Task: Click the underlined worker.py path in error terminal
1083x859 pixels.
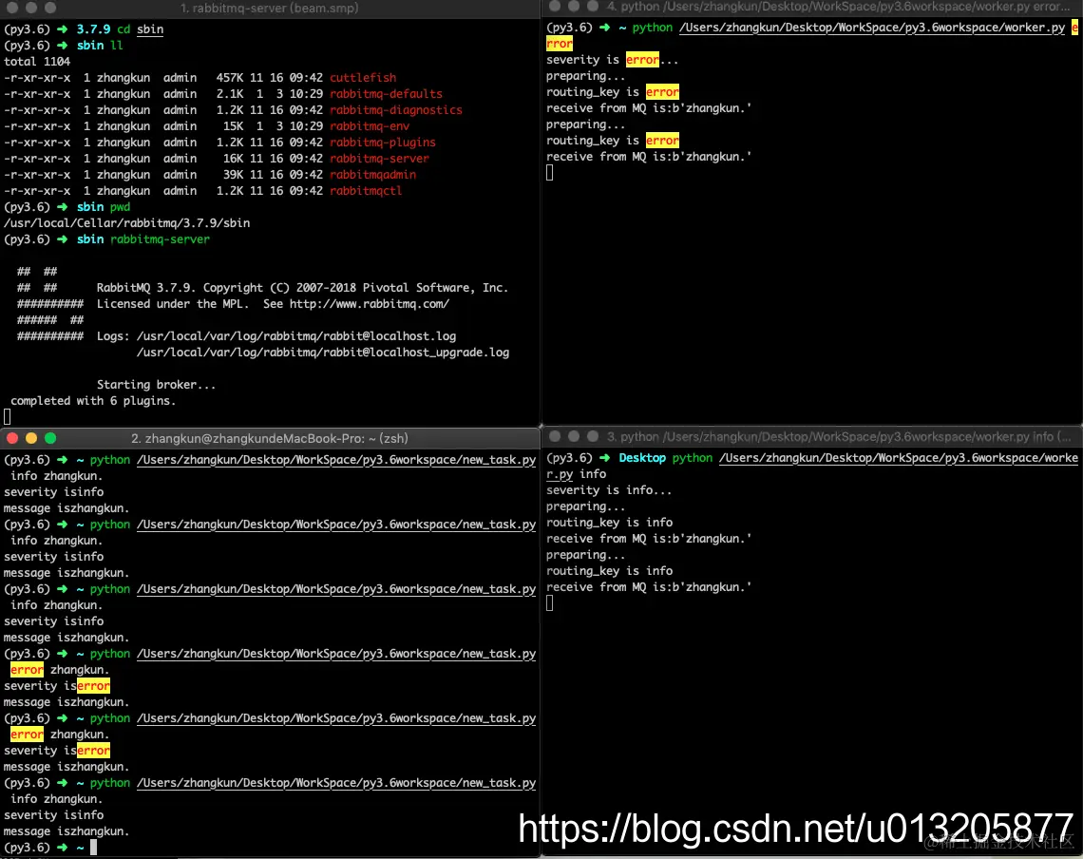Action: tap(872, 28)
